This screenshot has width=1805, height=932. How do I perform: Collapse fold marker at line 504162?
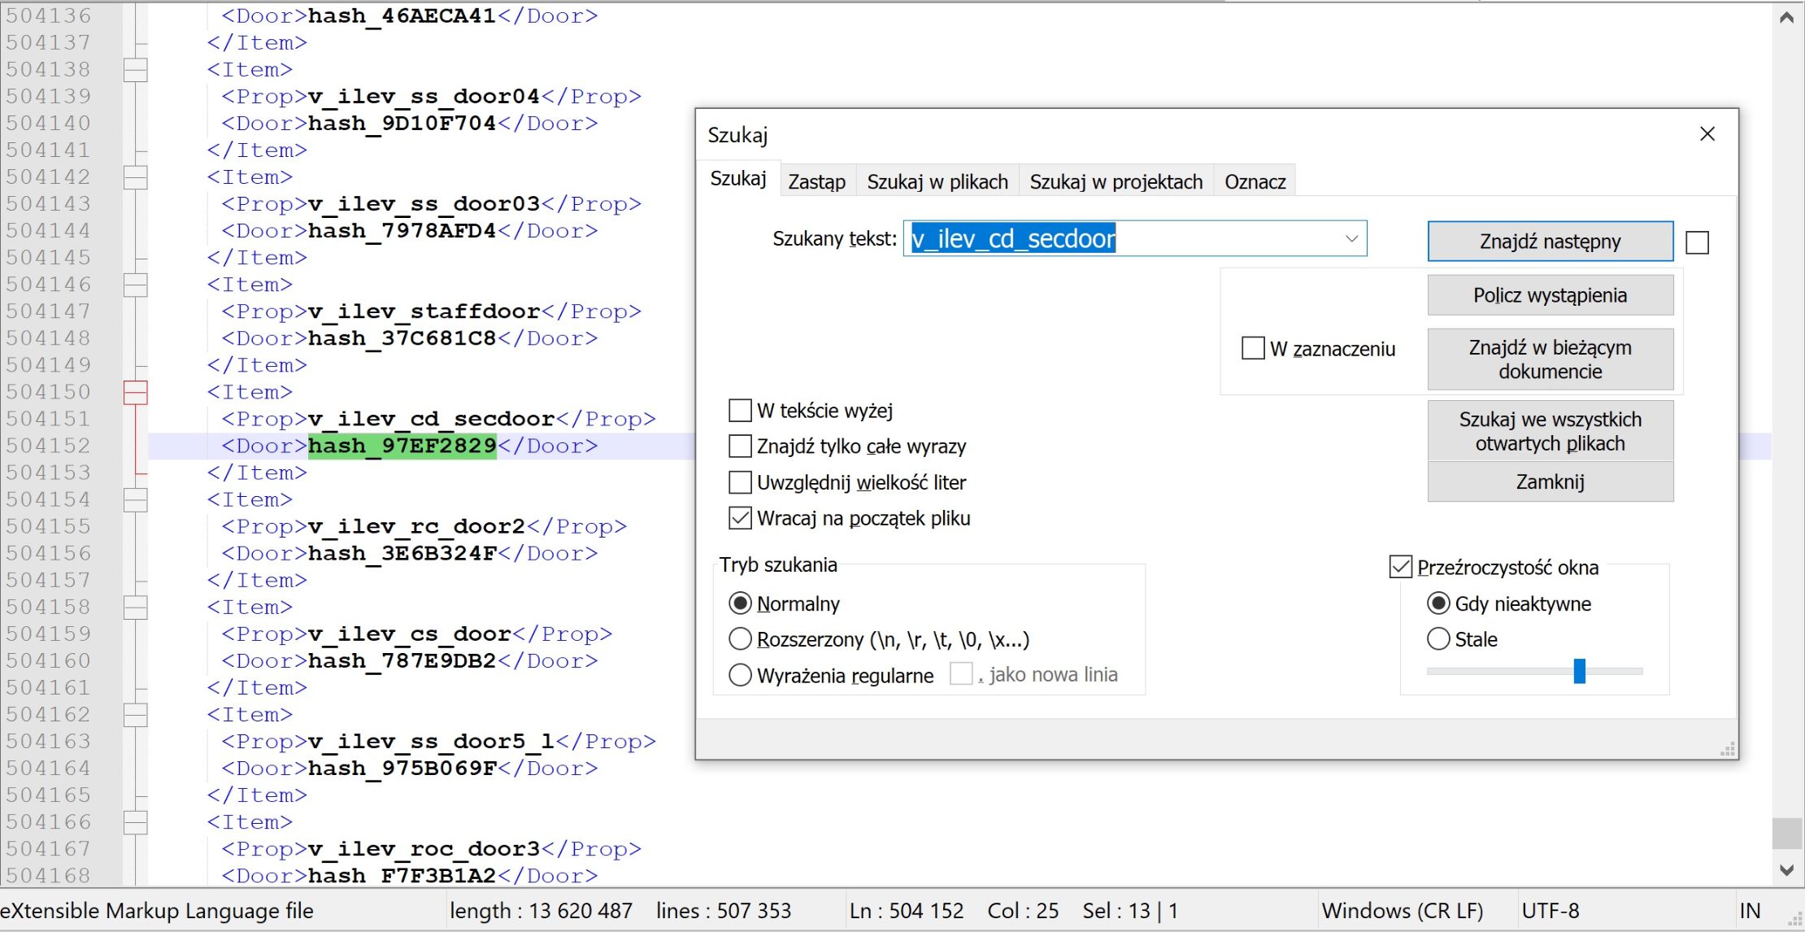135,715
